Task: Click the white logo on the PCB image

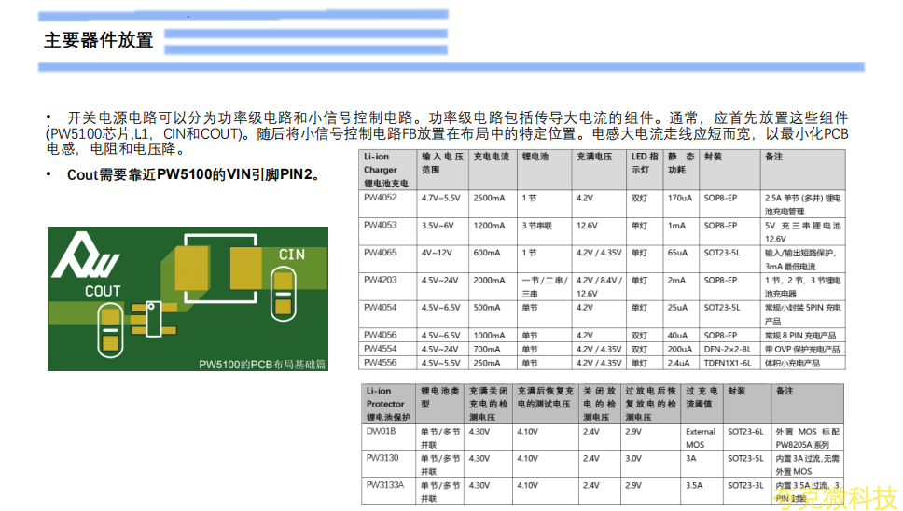Action: [x=87, y=255]
